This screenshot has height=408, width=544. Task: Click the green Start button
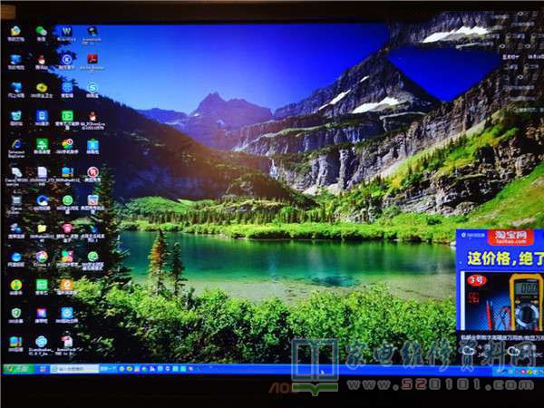click(18, 368)
